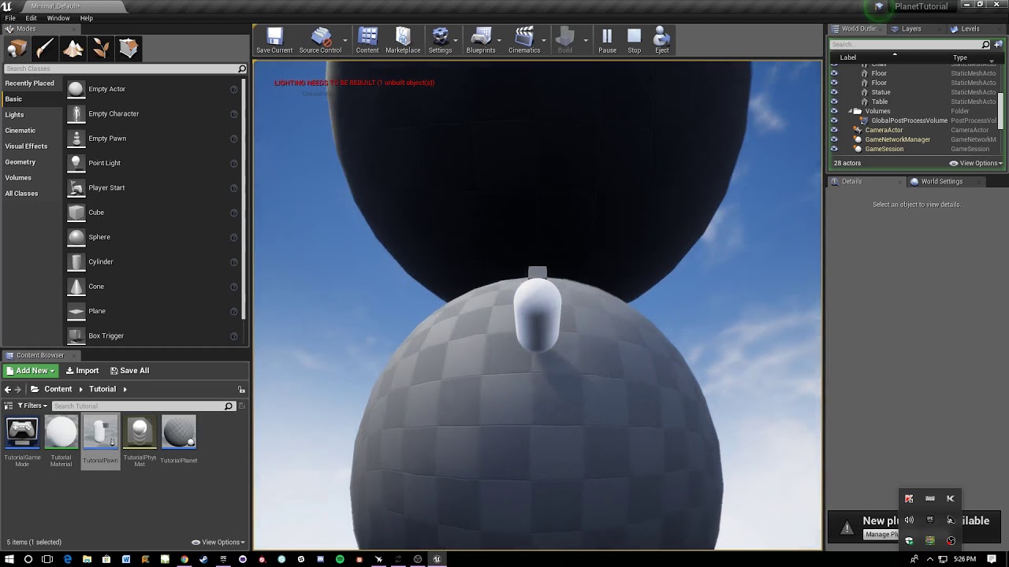
Task: Click the Save All button
Action: coord(129,371)
